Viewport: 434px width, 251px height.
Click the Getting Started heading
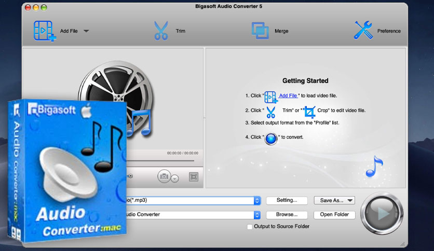(305, 81)
